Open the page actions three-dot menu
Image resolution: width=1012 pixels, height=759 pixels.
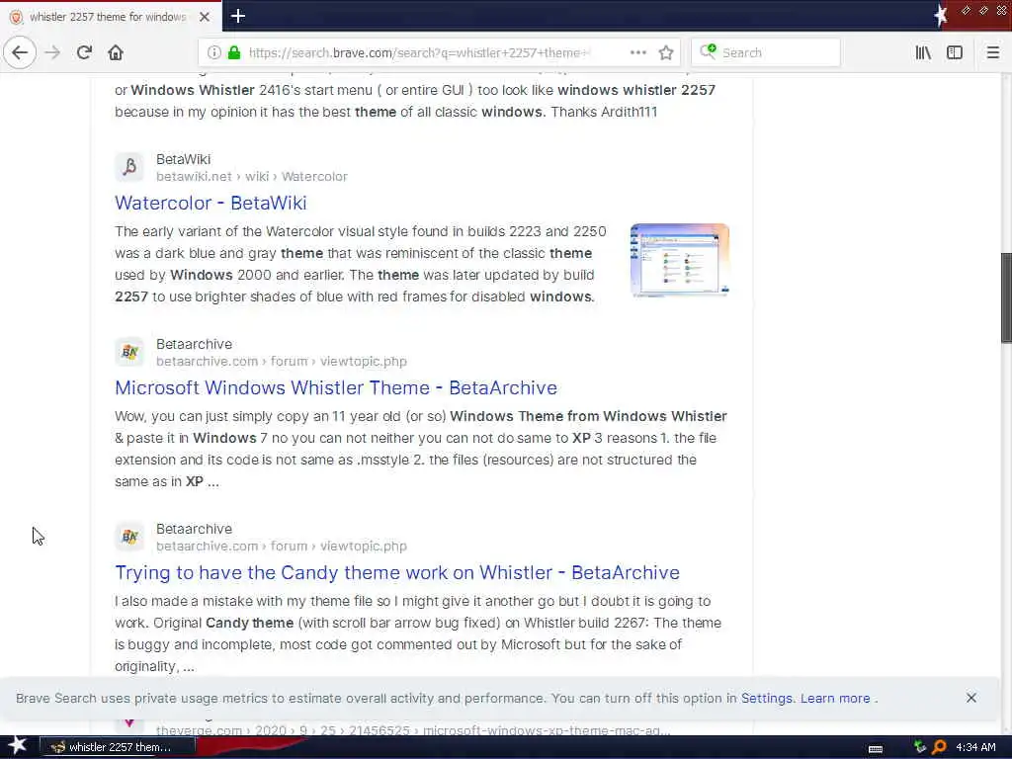click(x=637, y=52)
